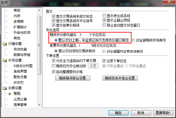Screen dimensions: 176x118
Task: Click the tree scrollbar down arrow
Action: point(39,105)
